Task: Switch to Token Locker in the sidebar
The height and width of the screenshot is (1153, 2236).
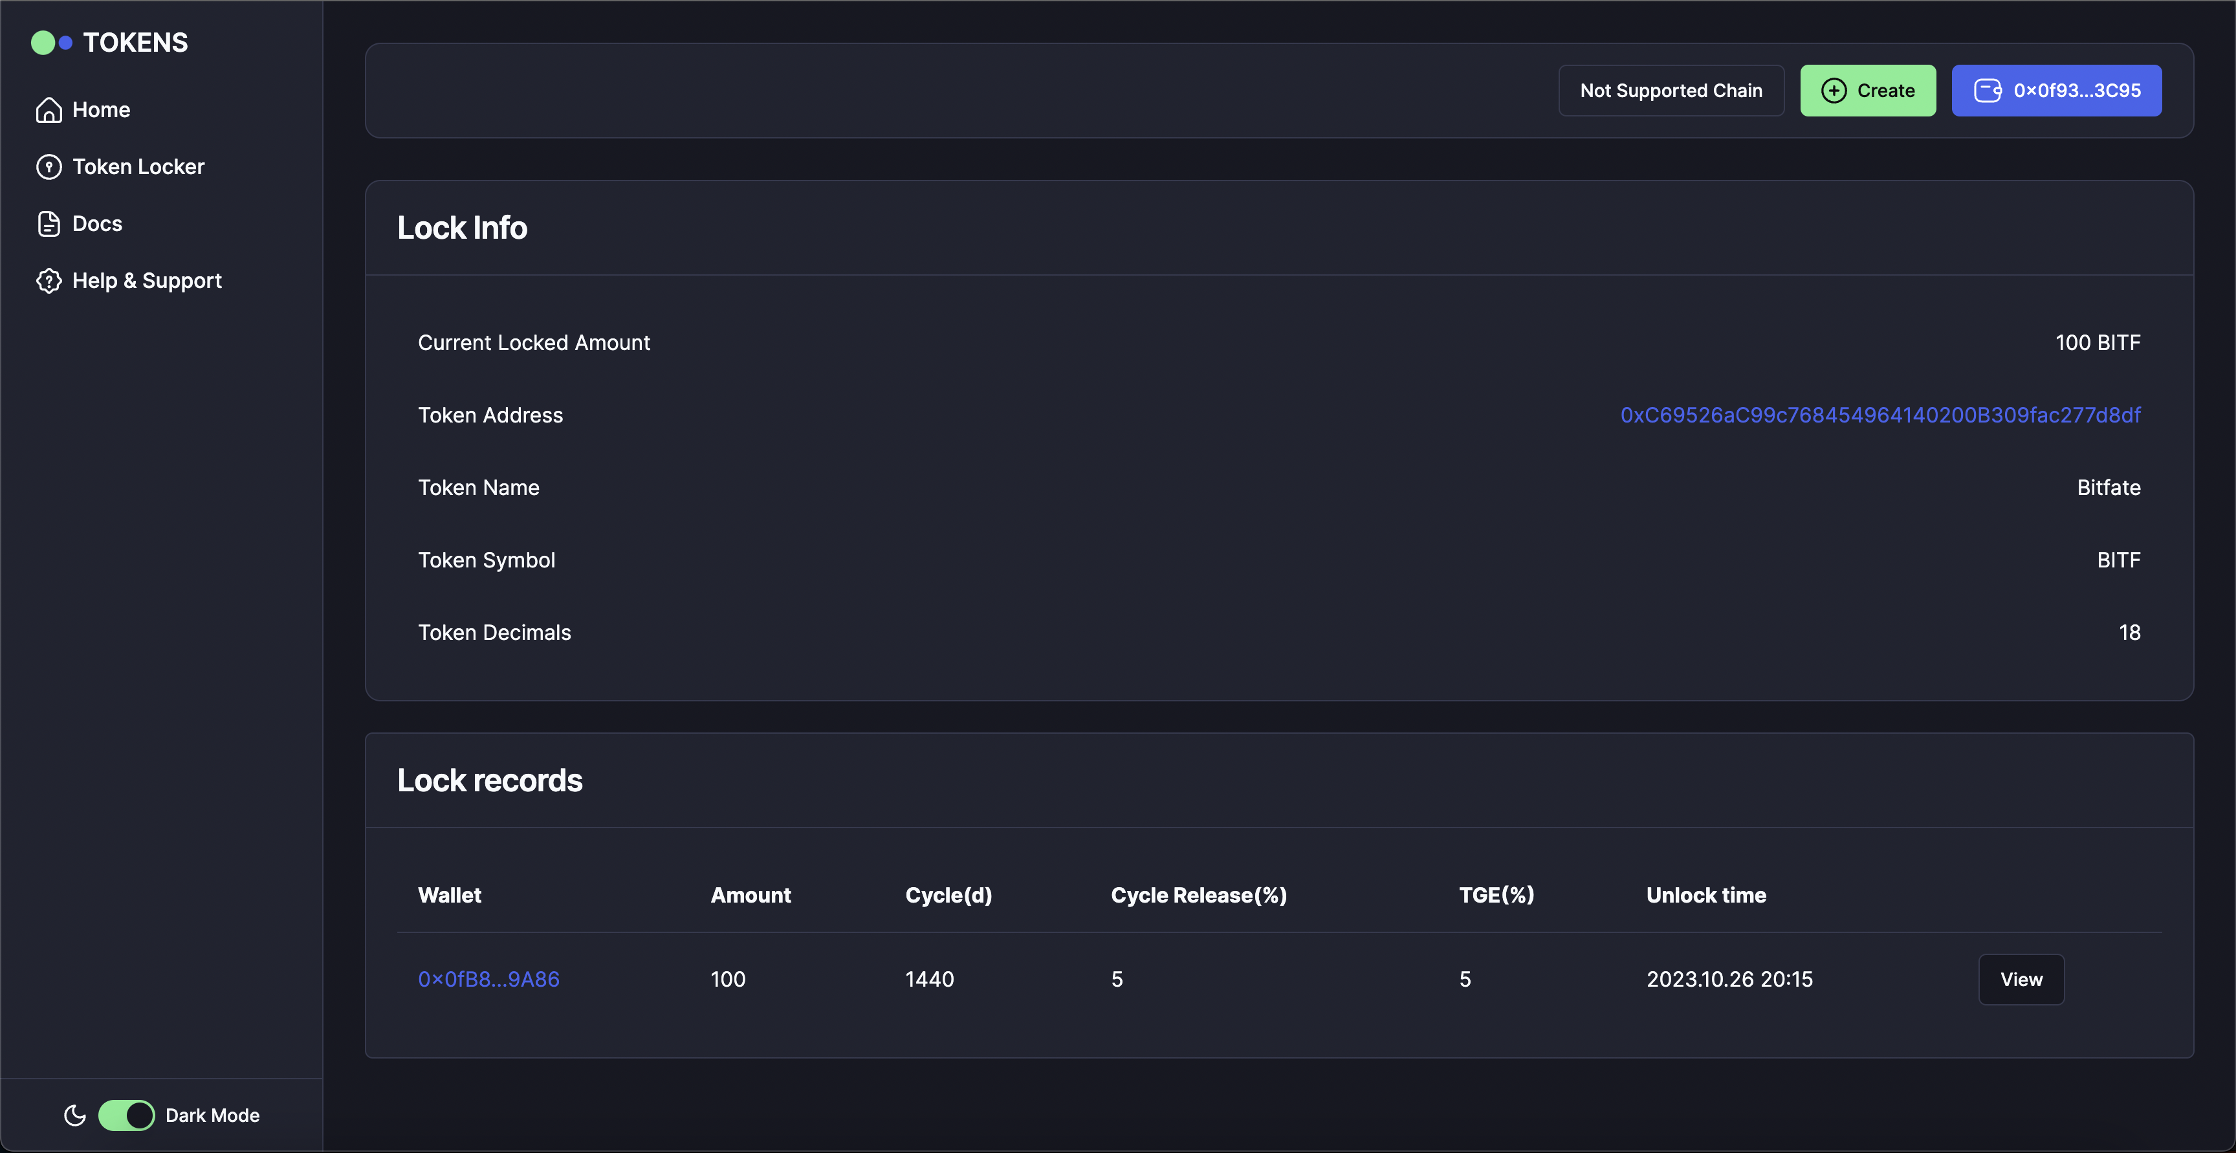Action: pyautogui.click(x=139, y=166)
